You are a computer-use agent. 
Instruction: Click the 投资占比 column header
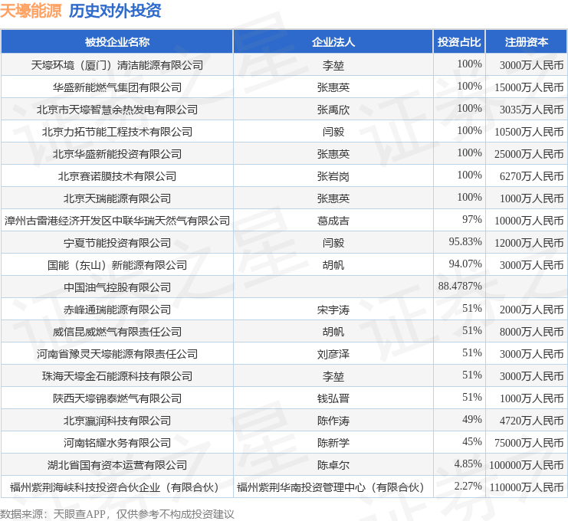[x=459, y=42]
